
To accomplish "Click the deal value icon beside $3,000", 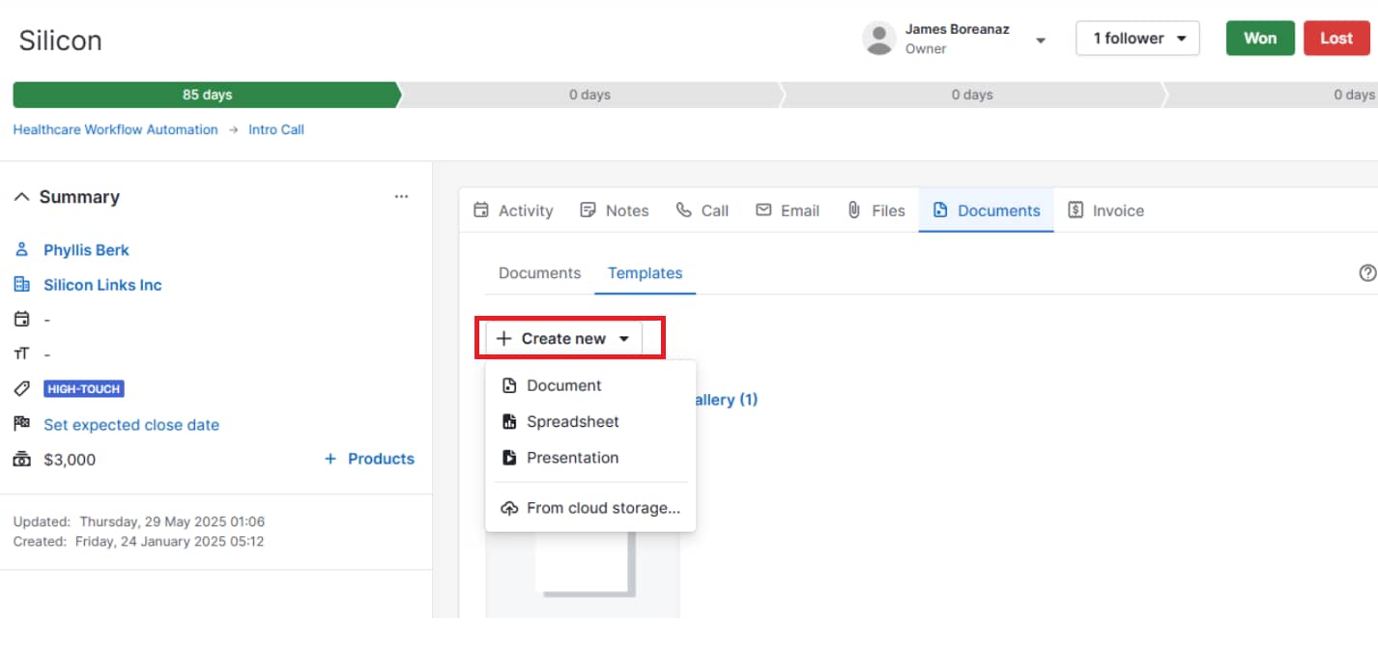I will pos(21,459).
